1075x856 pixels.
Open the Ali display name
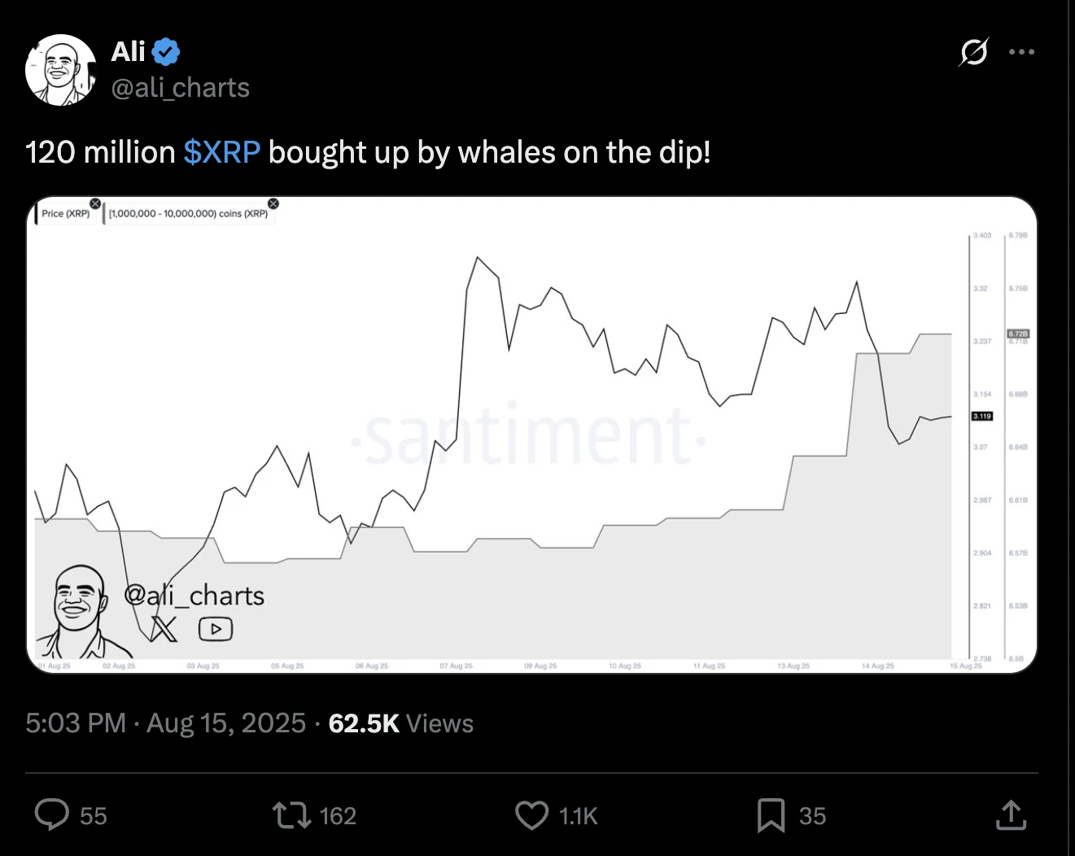(x=128, y=52)
